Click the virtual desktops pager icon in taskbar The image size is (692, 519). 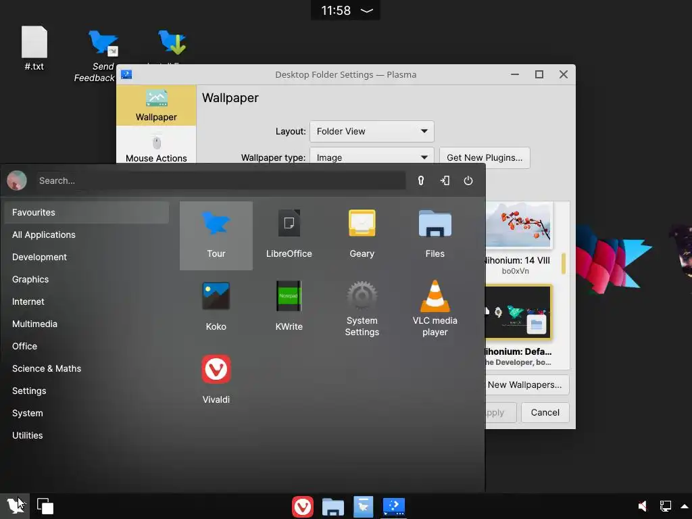45,505
